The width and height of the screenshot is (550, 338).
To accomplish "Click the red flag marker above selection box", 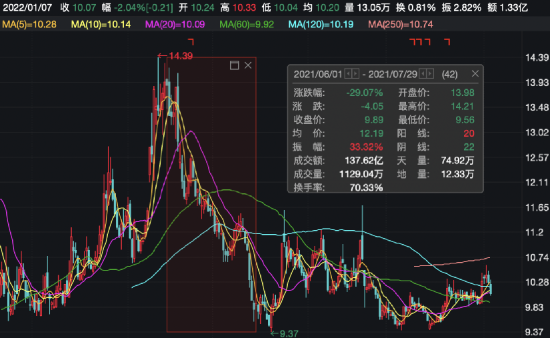I will tap(191, 42).
